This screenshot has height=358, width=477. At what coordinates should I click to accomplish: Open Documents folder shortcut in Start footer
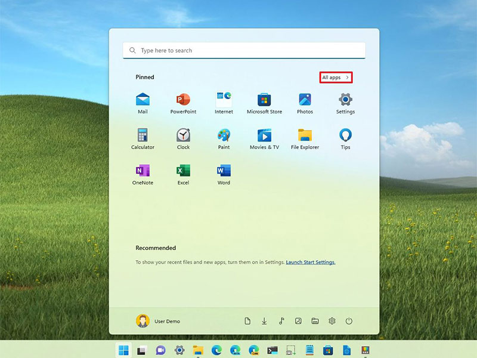[x=247, y=321]
